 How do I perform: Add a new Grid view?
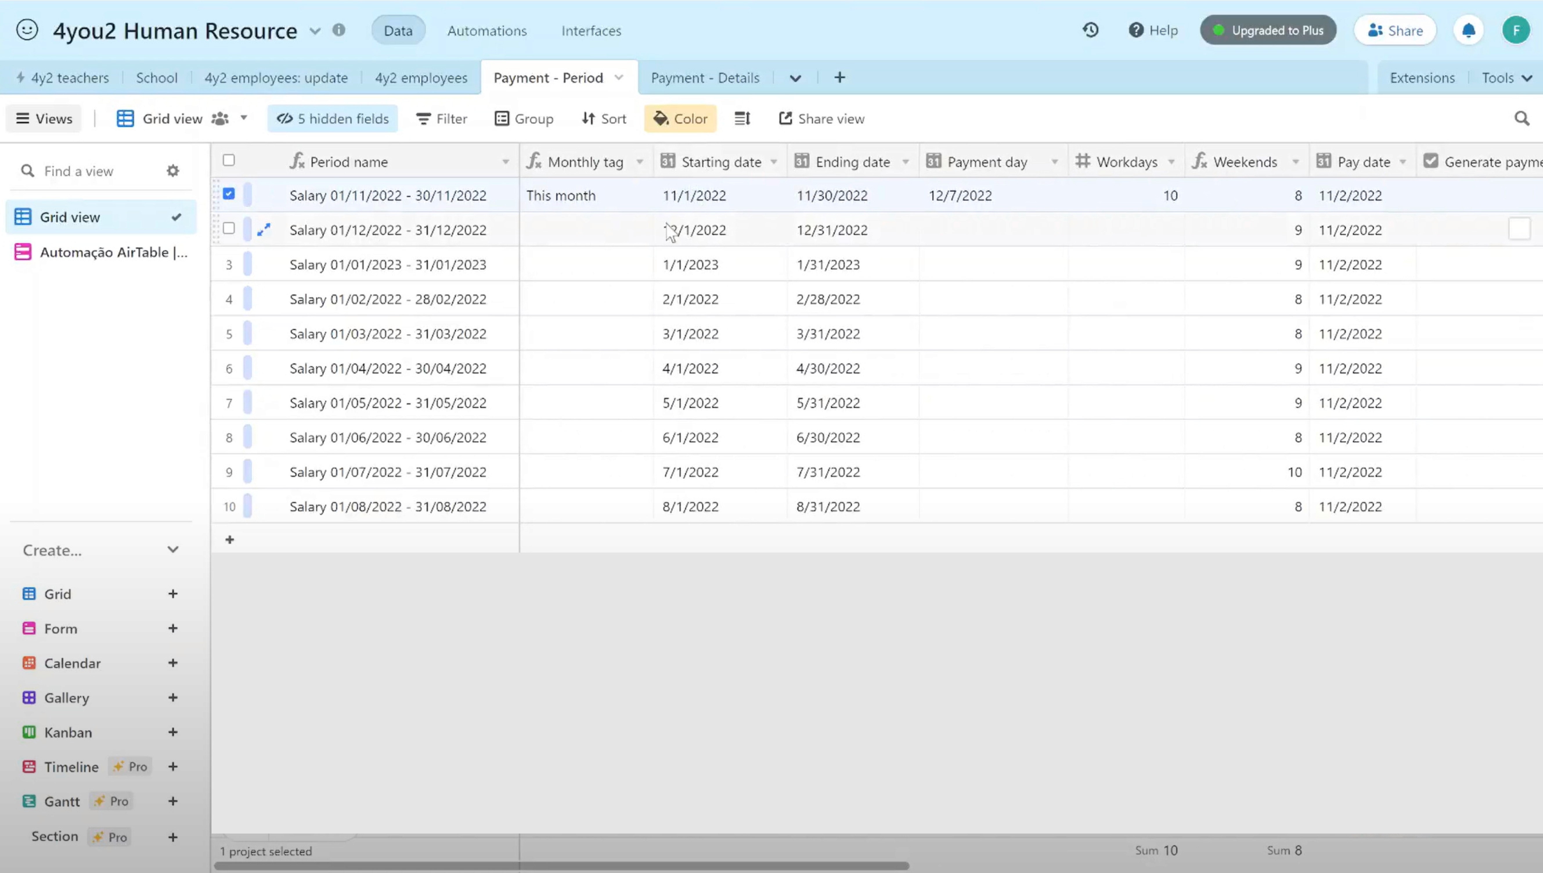click(173, 594)
